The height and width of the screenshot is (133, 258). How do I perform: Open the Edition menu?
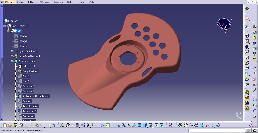(32, 2)
